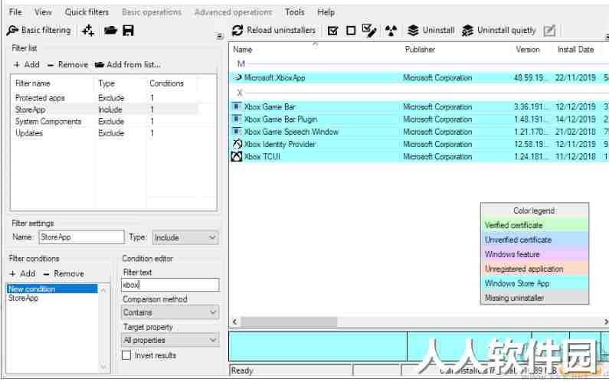Click Remove under Filter conditions
This screenshot has height=382, width=609.
pos(64,274)
